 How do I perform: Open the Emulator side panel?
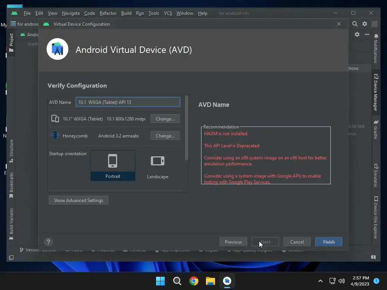(x=376, y=176)
